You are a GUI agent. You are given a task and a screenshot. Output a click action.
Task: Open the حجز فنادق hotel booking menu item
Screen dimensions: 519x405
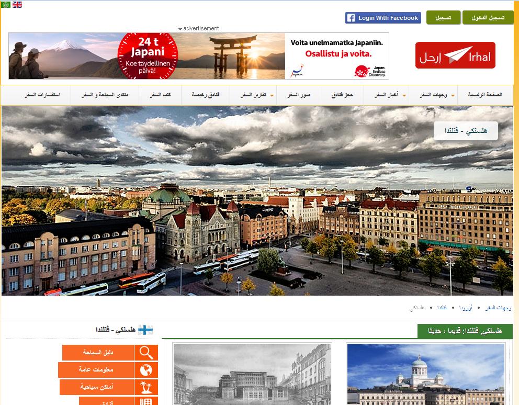pyautogui.click(x=343, y=95)
